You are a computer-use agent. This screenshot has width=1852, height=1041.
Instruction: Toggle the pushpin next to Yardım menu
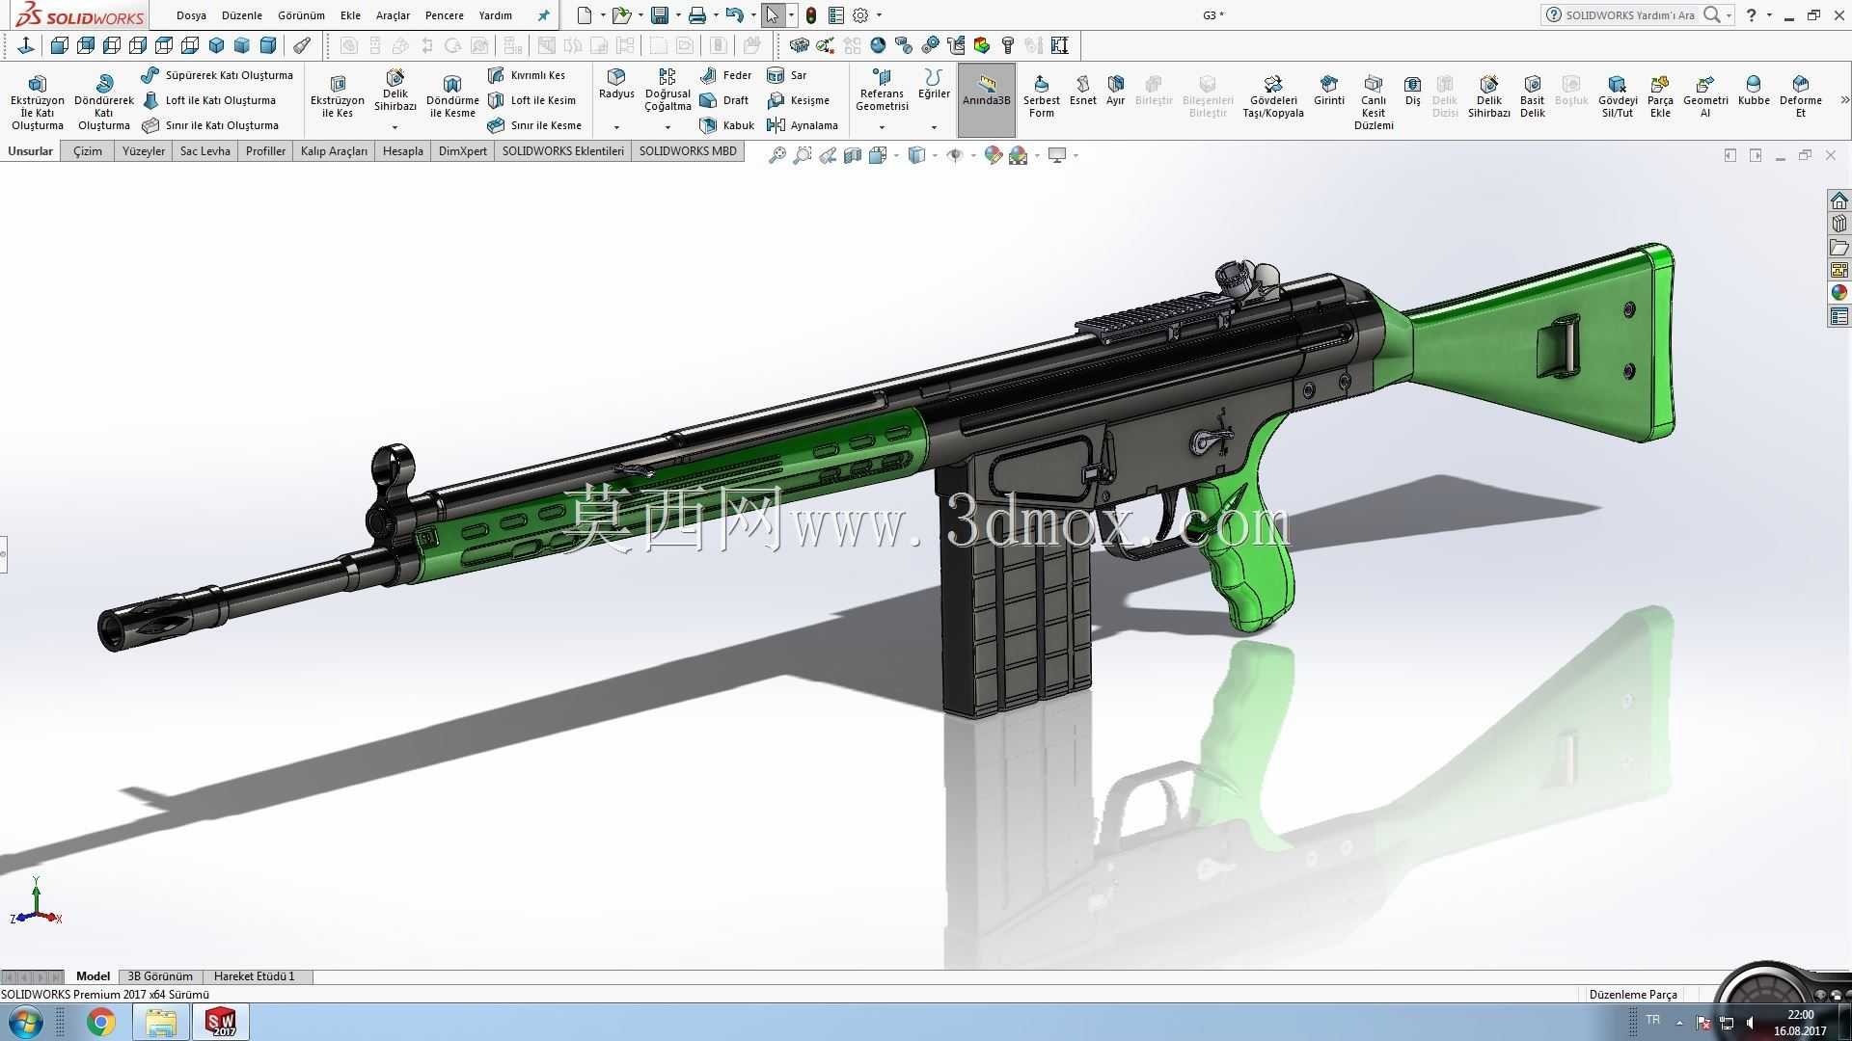[x=544, y=15]
